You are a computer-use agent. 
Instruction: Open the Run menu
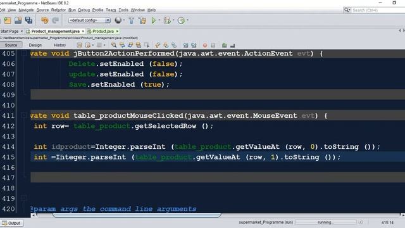point(72,10)
